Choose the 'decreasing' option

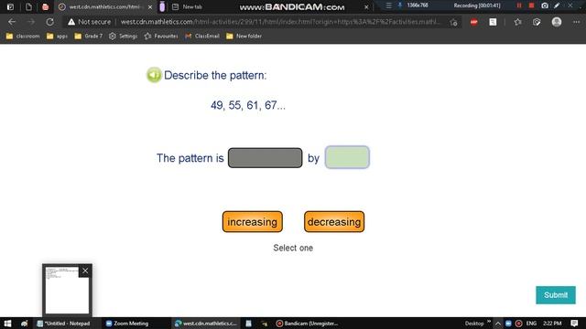click(334, 222)
